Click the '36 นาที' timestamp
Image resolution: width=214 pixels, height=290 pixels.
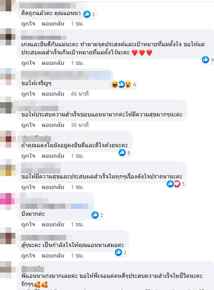(80, 125)
